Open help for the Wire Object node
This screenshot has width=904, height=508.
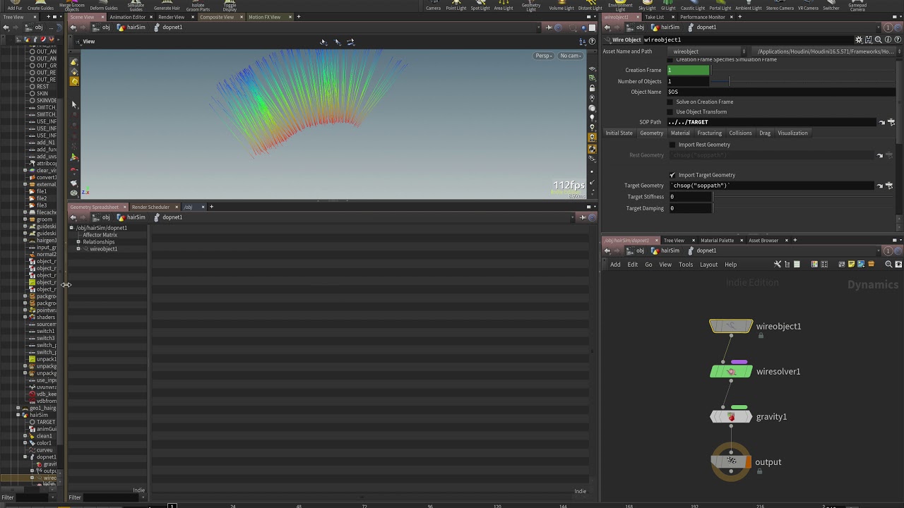point(898,40)
